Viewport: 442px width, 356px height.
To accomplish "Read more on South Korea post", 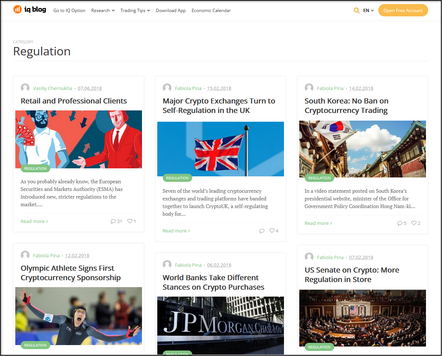I will [x=318, y=223].
